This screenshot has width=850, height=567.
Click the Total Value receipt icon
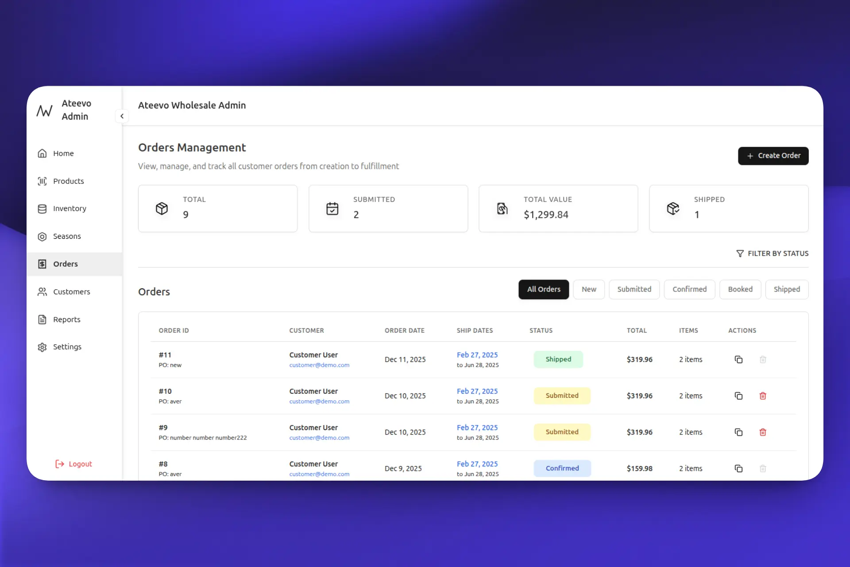click(502, 208)
